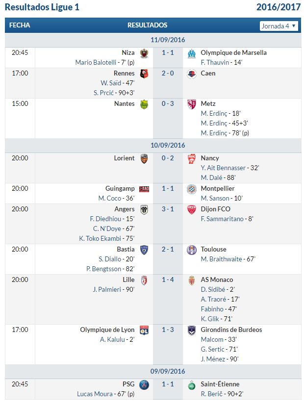
Task: Open the Toulouse team link
Action: pyautogui.click(x=213, y=250)
